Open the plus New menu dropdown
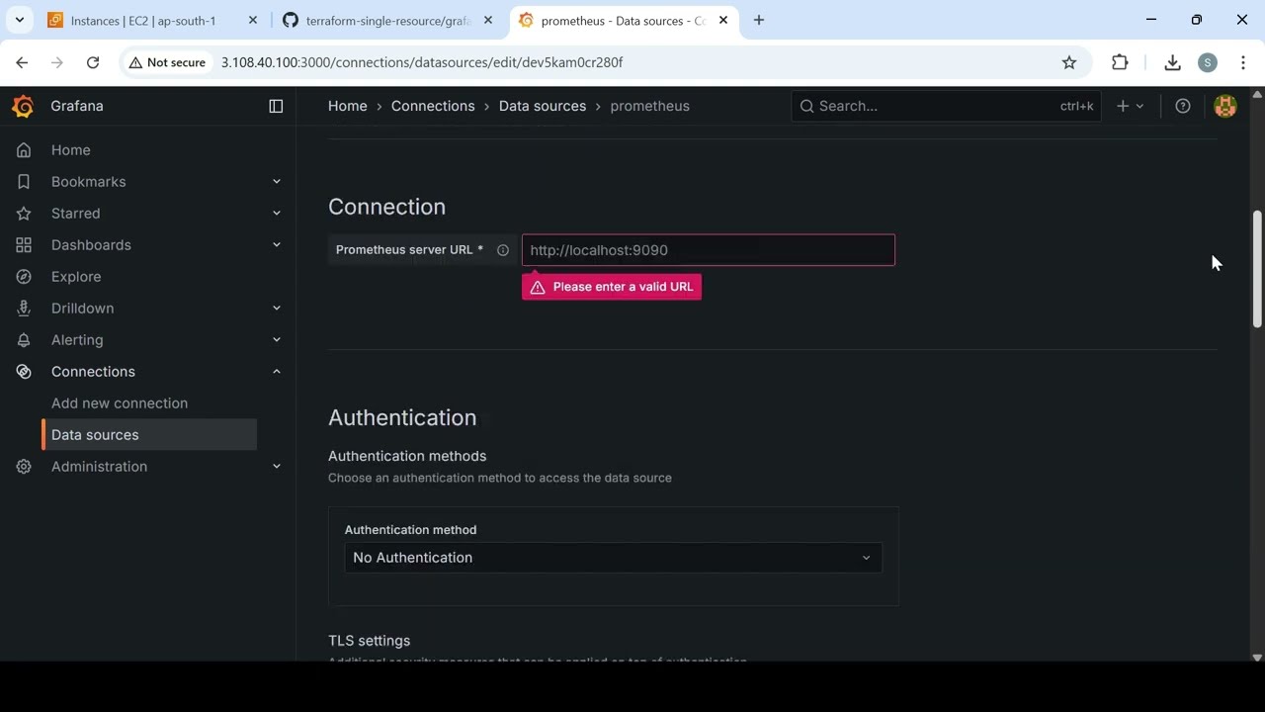This screenshot has width=1265, height=712. pos(1130,106)
